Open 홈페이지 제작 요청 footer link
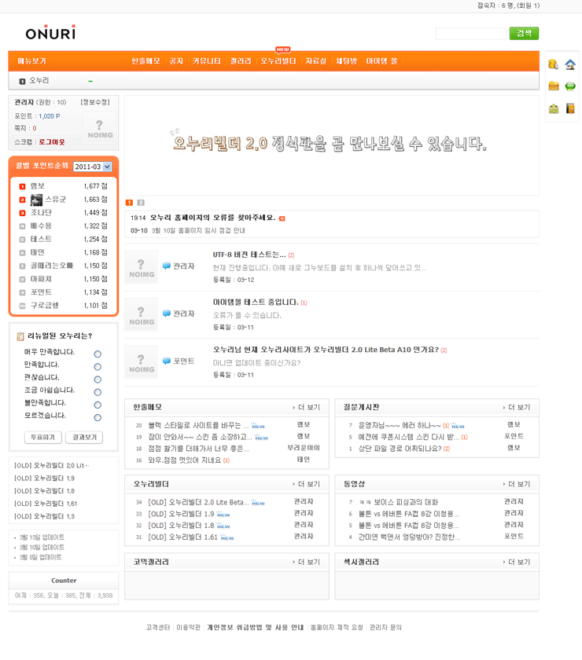This screenshot has width=582, height=660. [x=337, y=628]
